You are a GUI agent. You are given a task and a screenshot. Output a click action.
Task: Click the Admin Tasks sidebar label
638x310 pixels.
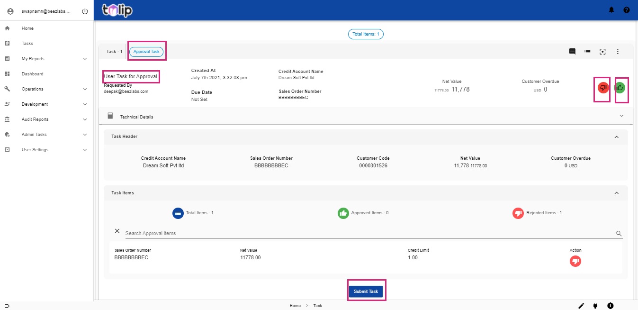pos(34,135)
